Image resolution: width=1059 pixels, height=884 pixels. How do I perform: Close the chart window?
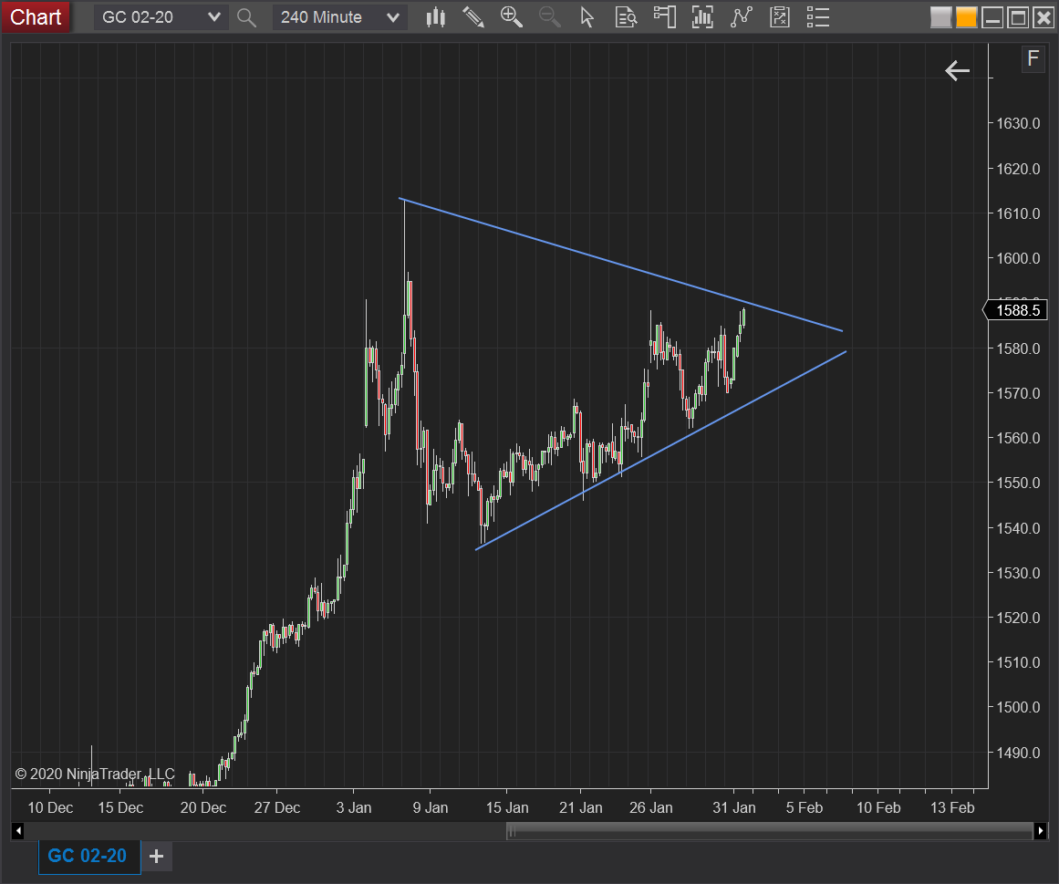1043,17
